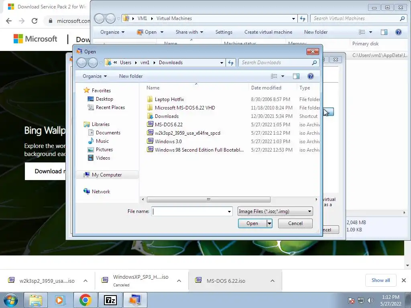Click the change view icon in Open dialog
This screenshot has height=308, width=411.
[274, 76]
